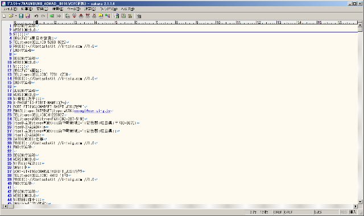
Task: Open the 変換(C) menu
Action: coord(42,9)
